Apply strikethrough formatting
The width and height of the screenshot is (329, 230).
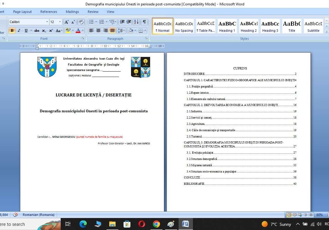pos(37,31)
